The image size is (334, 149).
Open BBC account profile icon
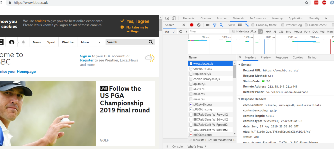click(x=12, y=42)
